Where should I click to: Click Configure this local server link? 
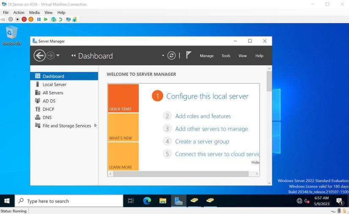207,96
